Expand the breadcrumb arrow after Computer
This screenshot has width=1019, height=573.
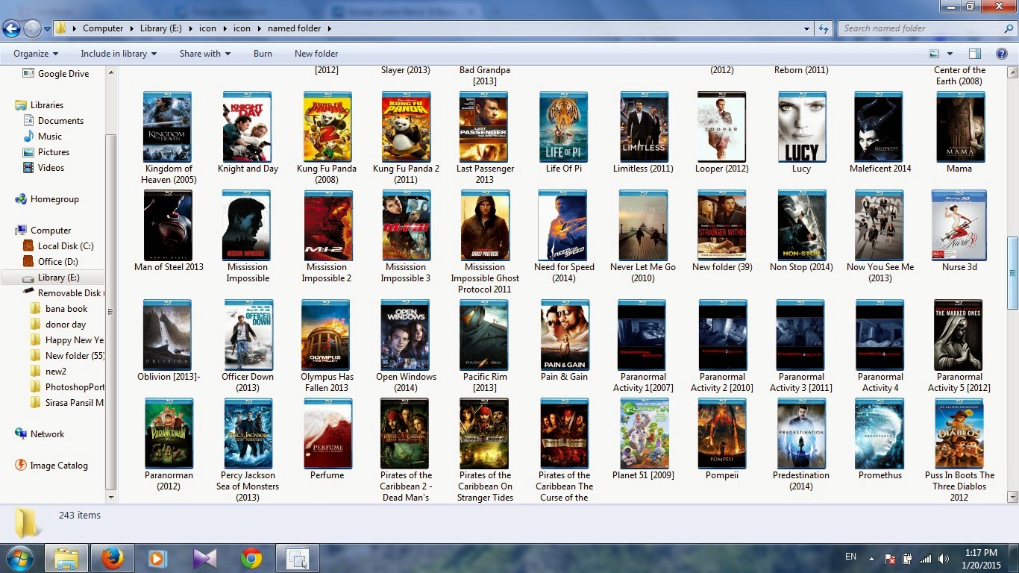tap(131, 28)
